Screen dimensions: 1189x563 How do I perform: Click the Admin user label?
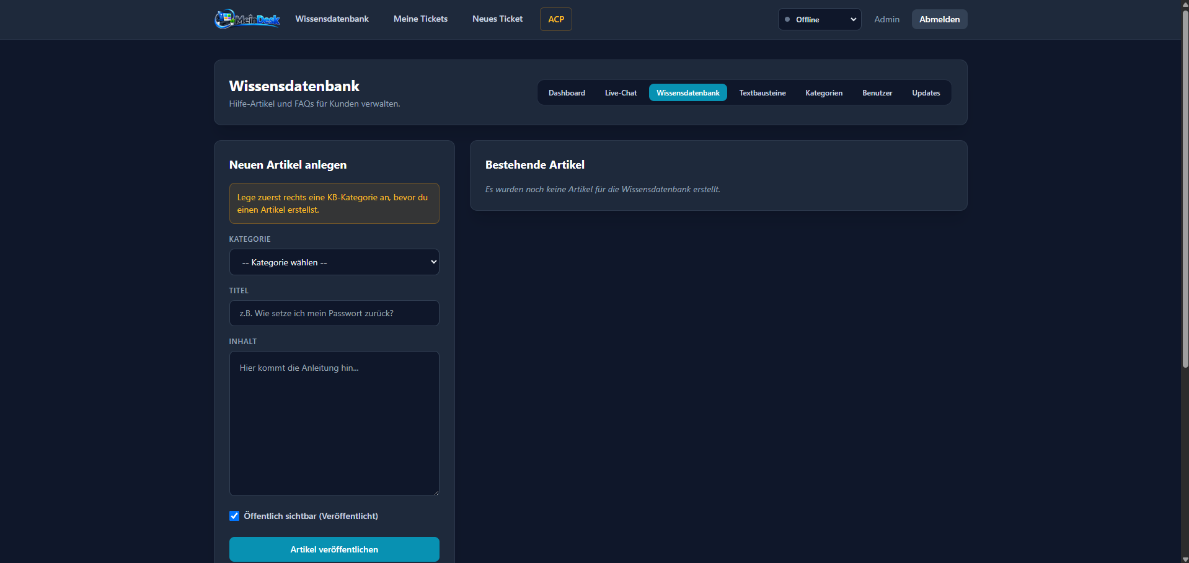(886, 19)
